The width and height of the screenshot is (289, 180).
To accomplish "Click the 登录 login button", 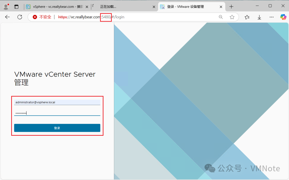I will [57, 128].
